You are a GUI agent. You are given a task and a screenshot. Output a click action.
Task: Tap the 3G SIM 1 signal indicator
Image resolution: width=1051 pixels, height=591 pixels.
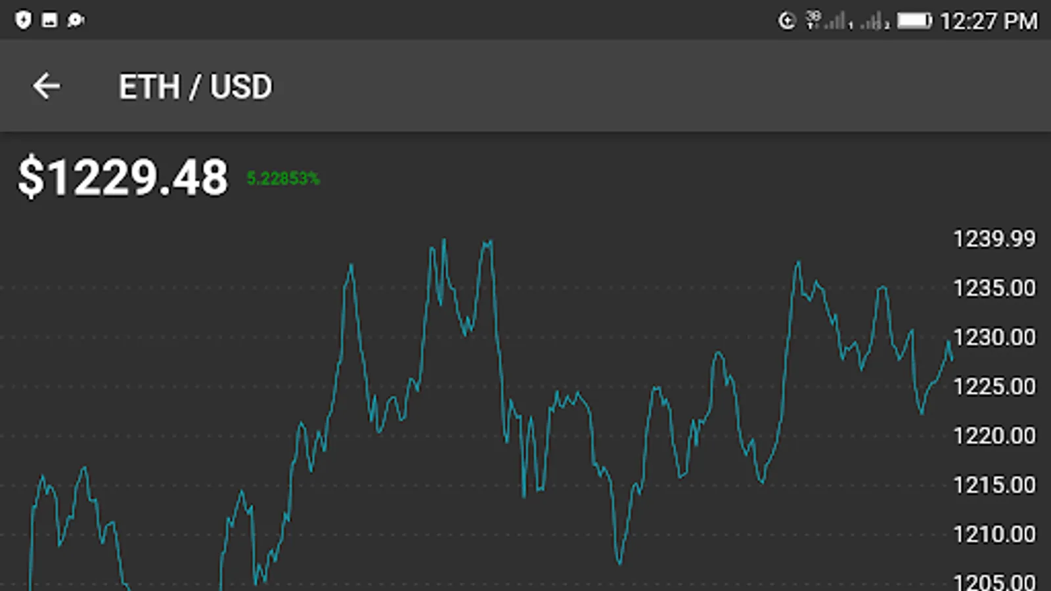click(829, 21)
